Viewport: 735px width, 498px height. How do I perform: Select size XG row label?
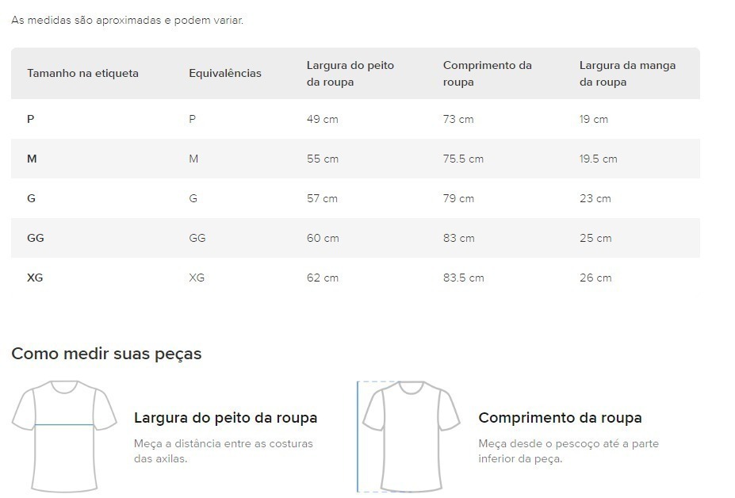coord(35,278)
